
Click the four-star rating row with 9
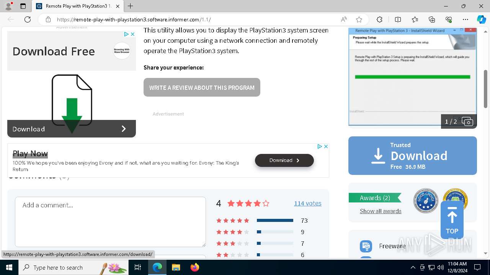pyautogui.click(x=262, y=232)
